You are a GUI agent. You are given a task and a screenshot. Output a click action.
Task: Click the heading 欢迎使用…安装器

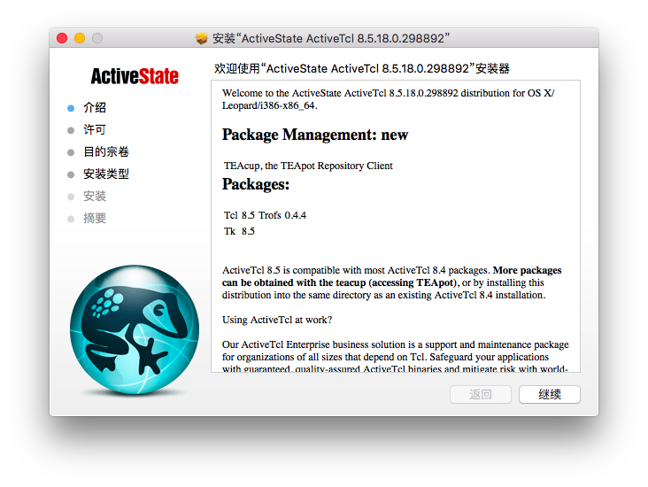(x=361, y=68)
